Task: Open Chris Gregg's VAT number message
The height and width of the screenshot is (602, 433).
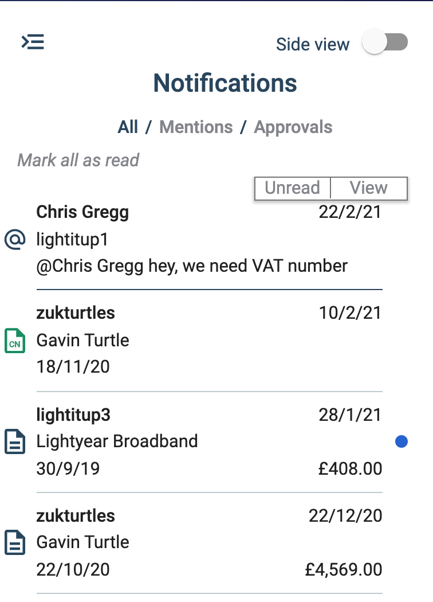Action: click(x=192, y=266)
